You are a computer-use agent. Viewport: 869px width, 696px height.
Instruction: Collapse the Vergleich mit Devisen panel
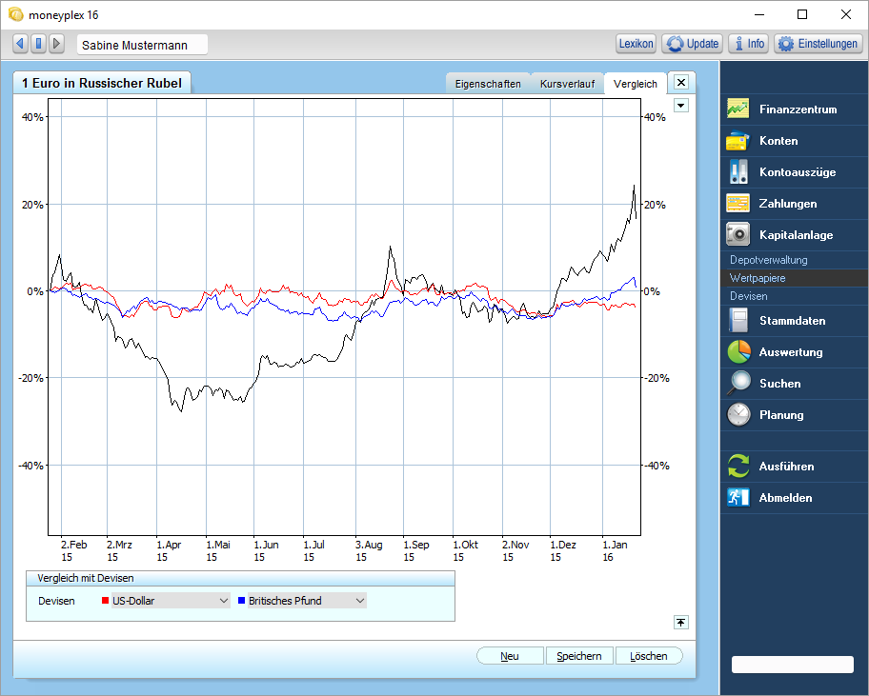tap(681, 623)
